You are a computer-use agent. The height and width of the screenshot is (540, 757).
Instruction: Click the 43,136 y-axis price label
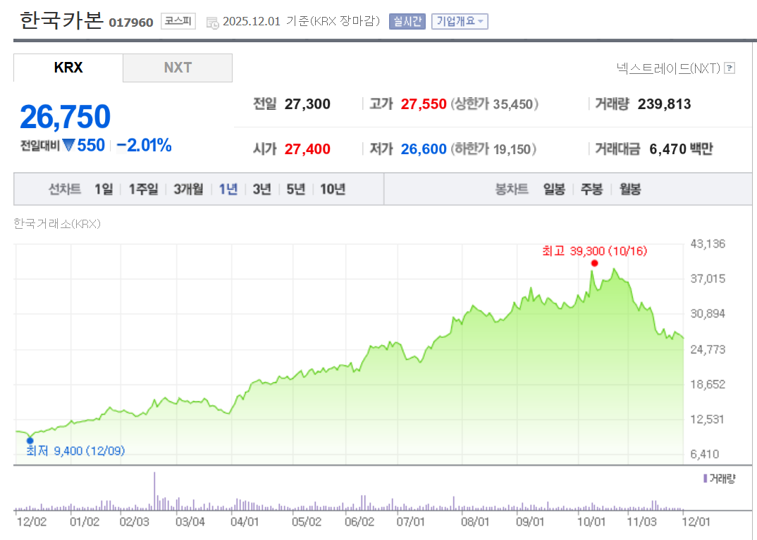coord(708,244)
